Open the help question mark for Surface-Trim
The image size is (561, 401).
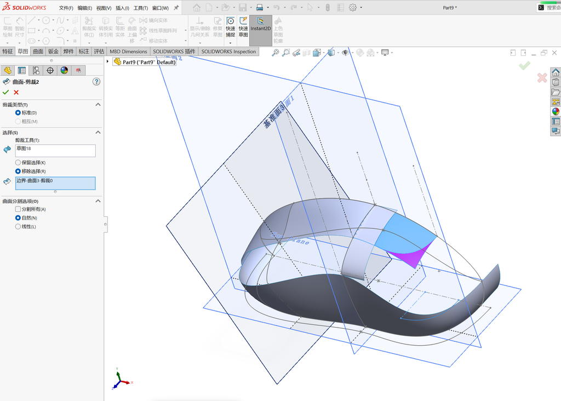(x=96, y=82)
